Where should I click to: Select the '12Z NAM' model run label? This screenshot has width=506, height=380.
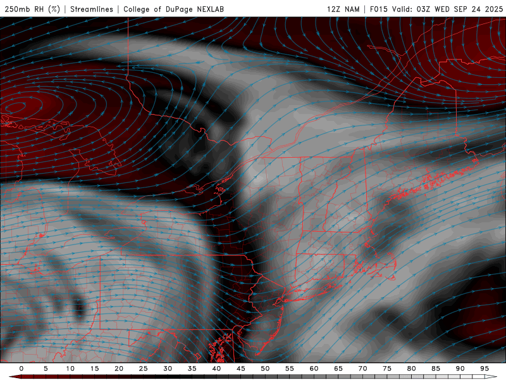point(343,9)
